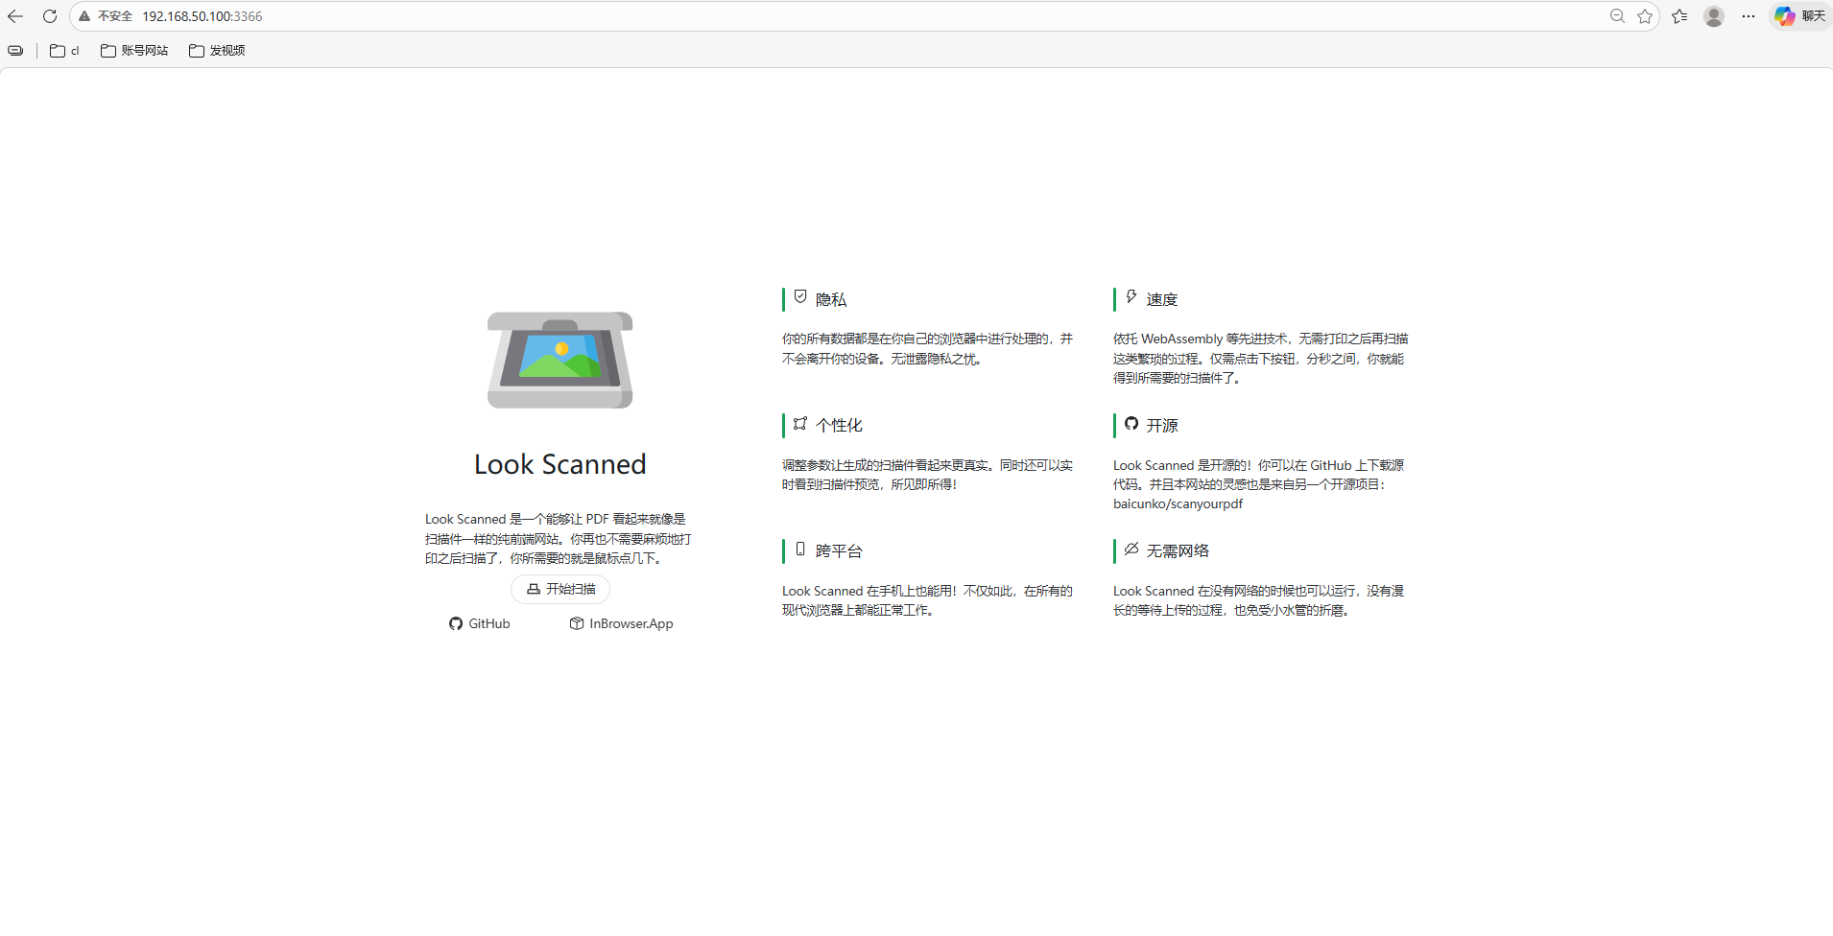Open the InBrowser.App link
1833x936 pixels.
pyautogui.click(x=622, y=623)
